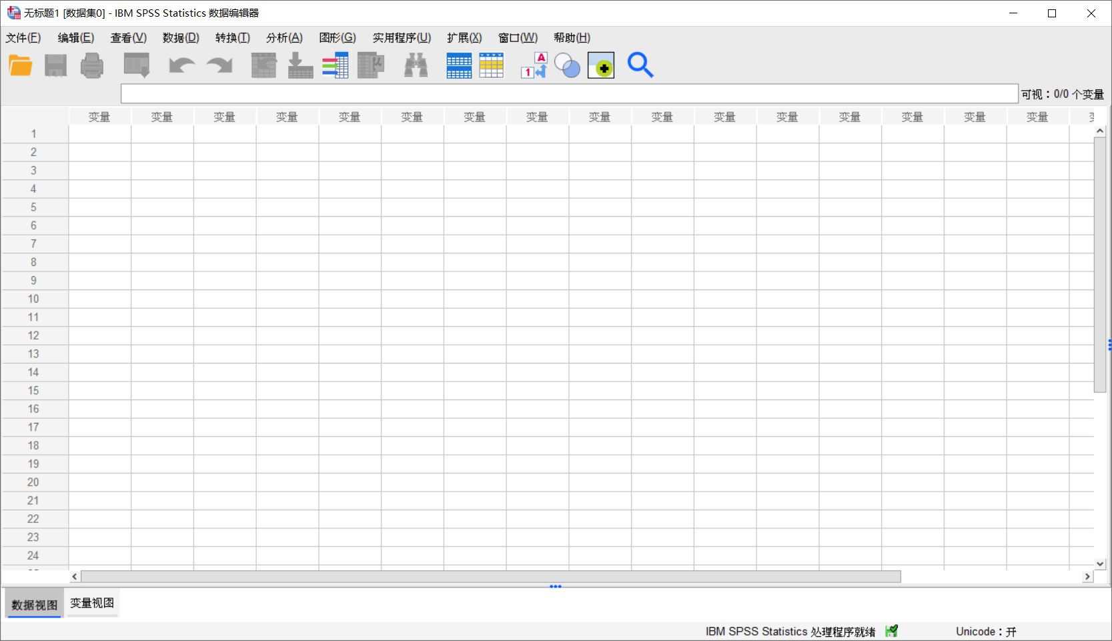Click the Undo arrow icon
The height and width of the screenshot is (641, 1112).
pyautogui.click(x=181, y=65)
